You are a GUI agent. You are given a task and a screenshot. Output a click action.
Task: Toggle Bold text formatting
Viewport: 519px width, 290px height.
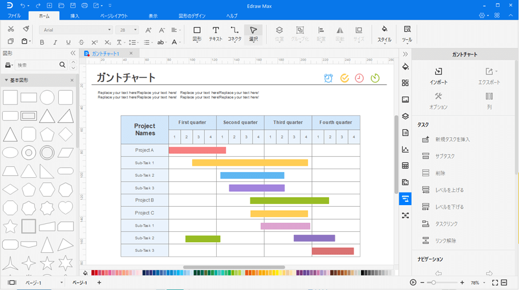(42, 42)
